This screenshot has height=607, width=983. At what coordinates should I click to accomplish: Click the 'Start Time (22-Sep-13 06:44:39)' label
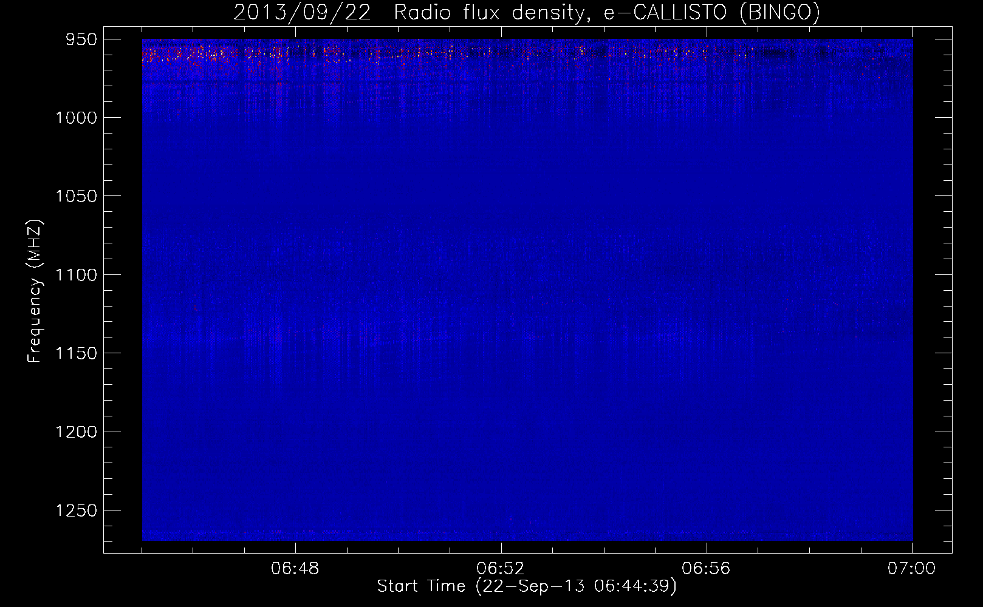527,586
